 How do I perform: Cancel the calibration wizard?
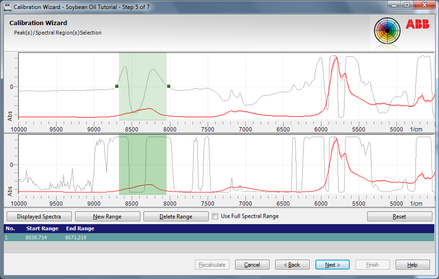[252, 265]
